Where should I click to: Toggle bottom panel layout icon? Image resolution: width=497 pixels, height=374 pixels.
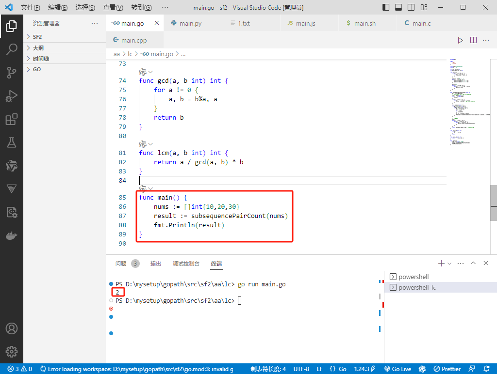[398, 7]
